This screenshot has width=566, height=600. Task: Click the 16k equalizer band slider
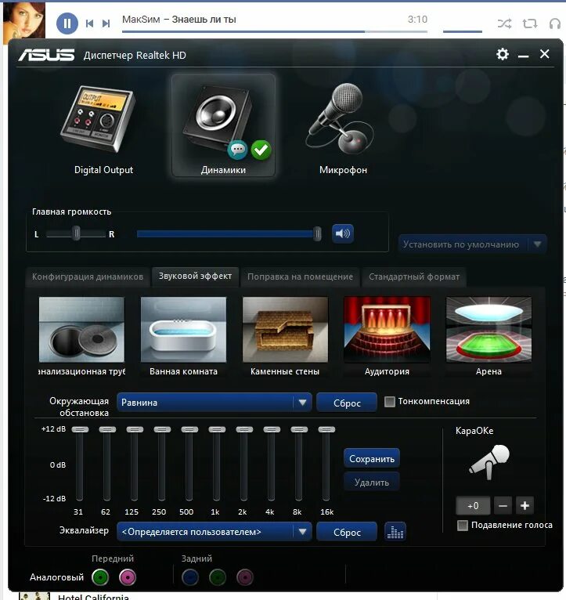(x=326, y=429)
